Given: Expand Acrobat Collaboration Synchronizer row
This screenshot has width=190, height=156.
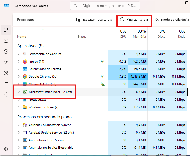Looking at the screenshot, I should coord(19,125).
